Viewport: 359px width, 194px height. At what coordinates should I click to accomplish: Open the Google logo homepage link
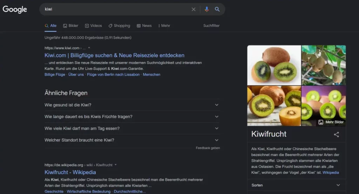15,9
